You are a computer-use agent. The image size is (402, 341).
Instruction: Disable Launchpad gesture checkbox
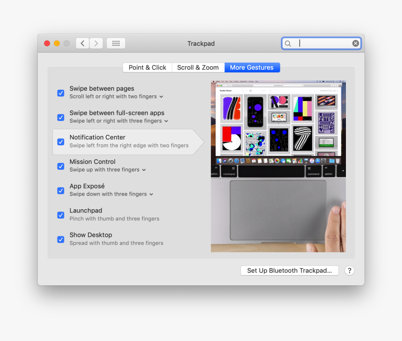(61, 215)
